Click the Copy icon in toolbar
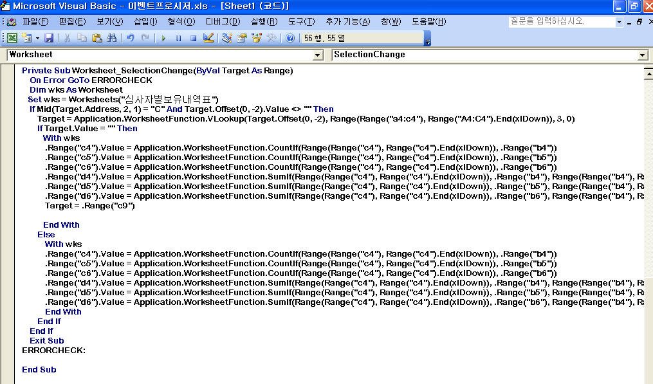This screenshot has width=653, height=384. click(x=82, y=39)
